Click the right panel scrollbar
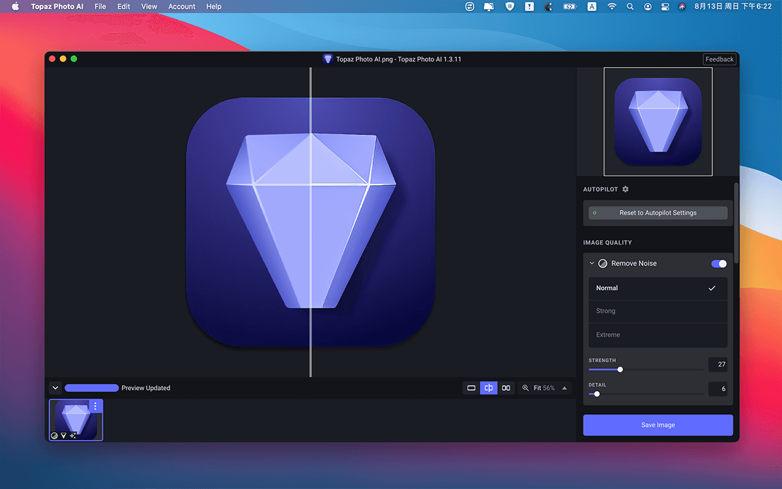This screenshot has width=782, height=489. pyautogui.click(x=736, y=223)
